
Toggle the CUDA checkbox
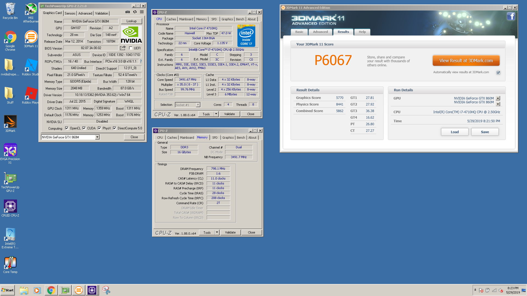coord(84,128)
